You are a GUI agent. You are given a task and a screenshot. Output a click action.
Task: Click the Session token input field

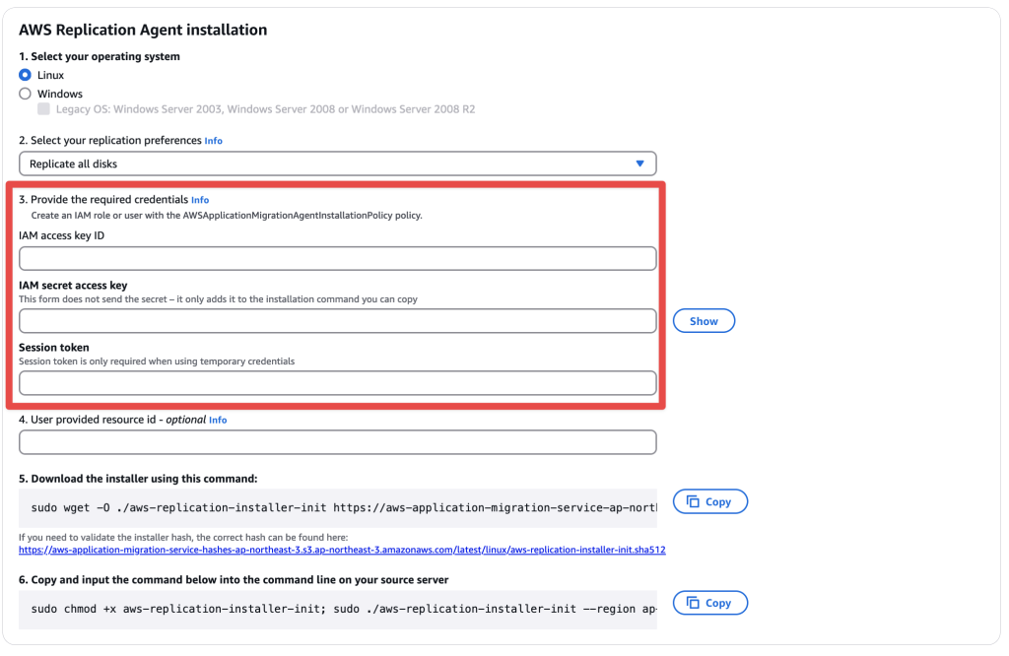tap(338, 383)
